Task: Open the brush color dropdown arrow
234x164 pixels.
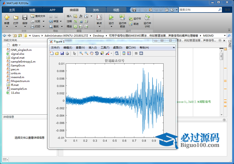Action: (111, 53)
